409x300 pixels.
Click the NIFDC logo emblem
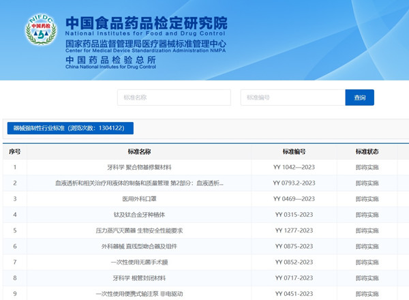click(41, 29)
